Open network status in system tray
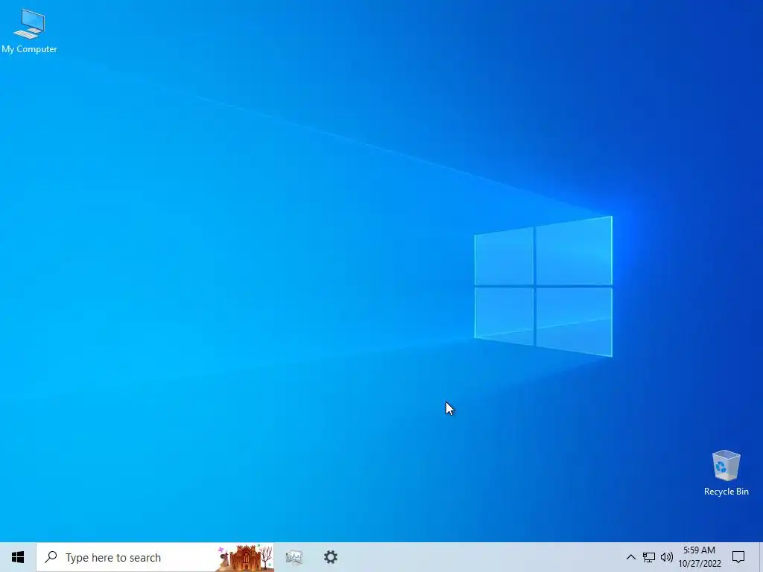 (x=649, y=557)
